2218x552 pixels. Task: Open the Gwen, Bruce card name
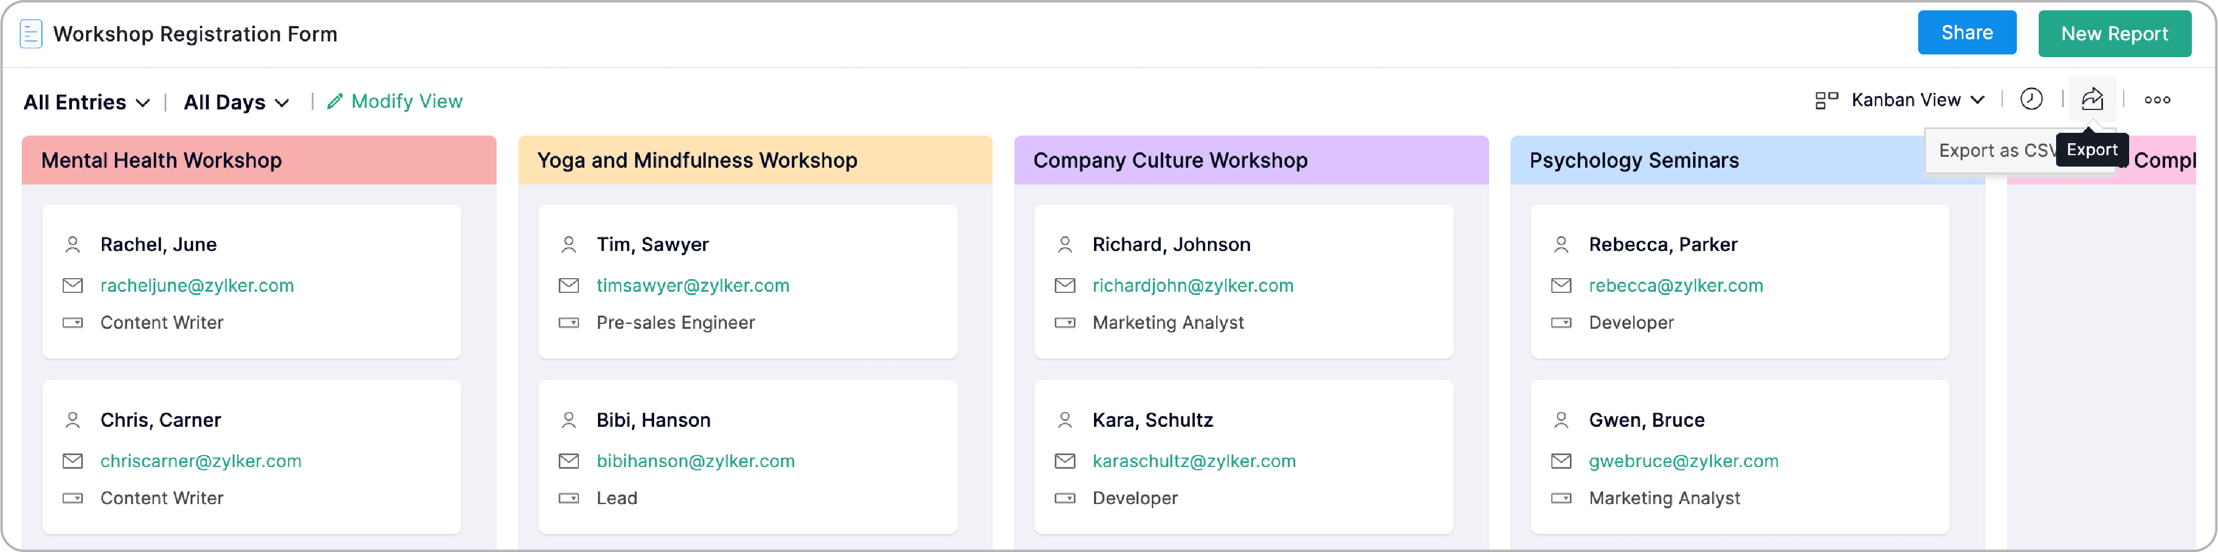click(x=1646, y=420)
